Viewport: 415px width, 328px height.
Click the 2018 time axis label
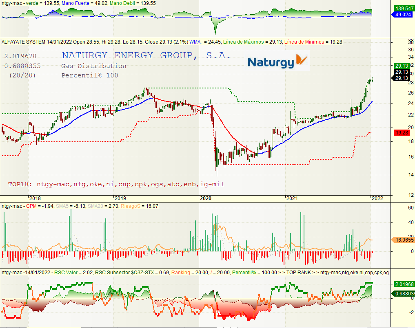coord(35,198)
